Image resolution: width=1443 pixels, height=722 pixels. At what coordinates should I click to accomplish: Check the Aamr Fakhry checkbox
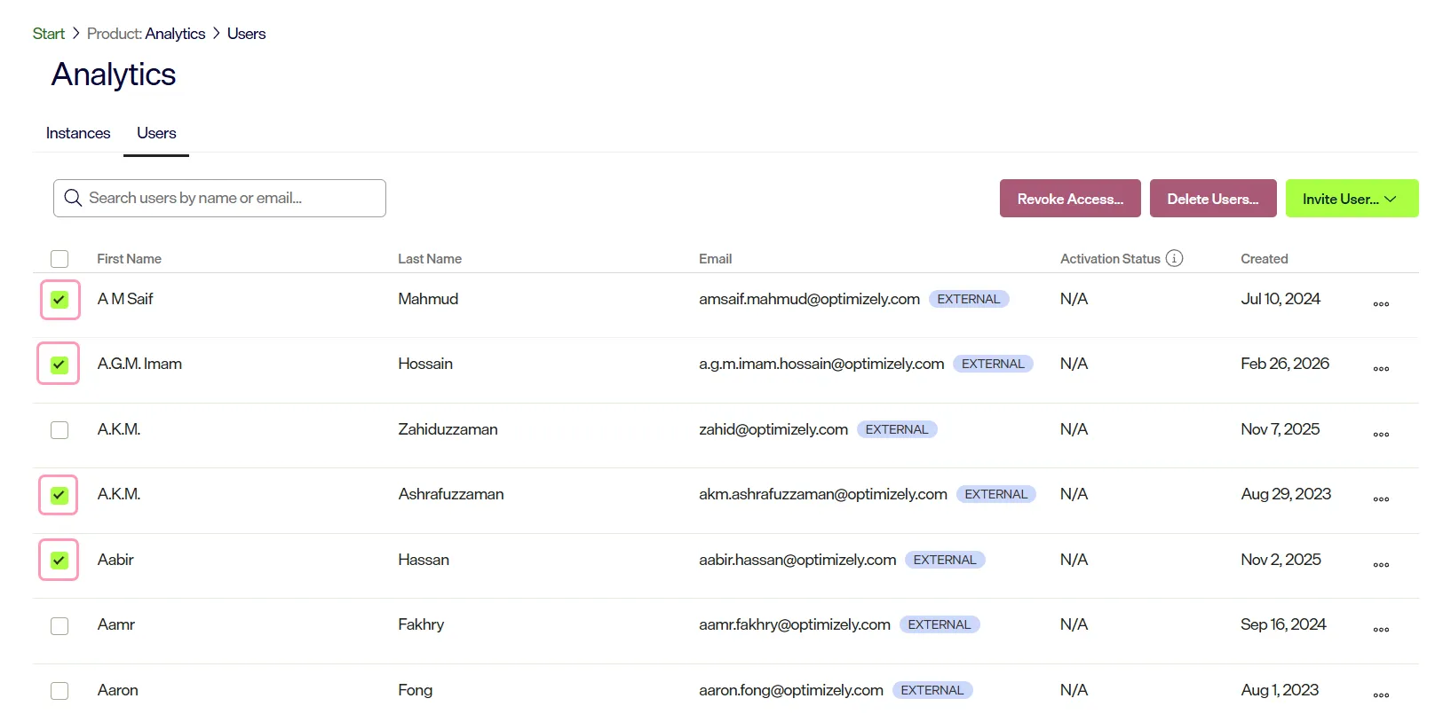coord(59,625)
